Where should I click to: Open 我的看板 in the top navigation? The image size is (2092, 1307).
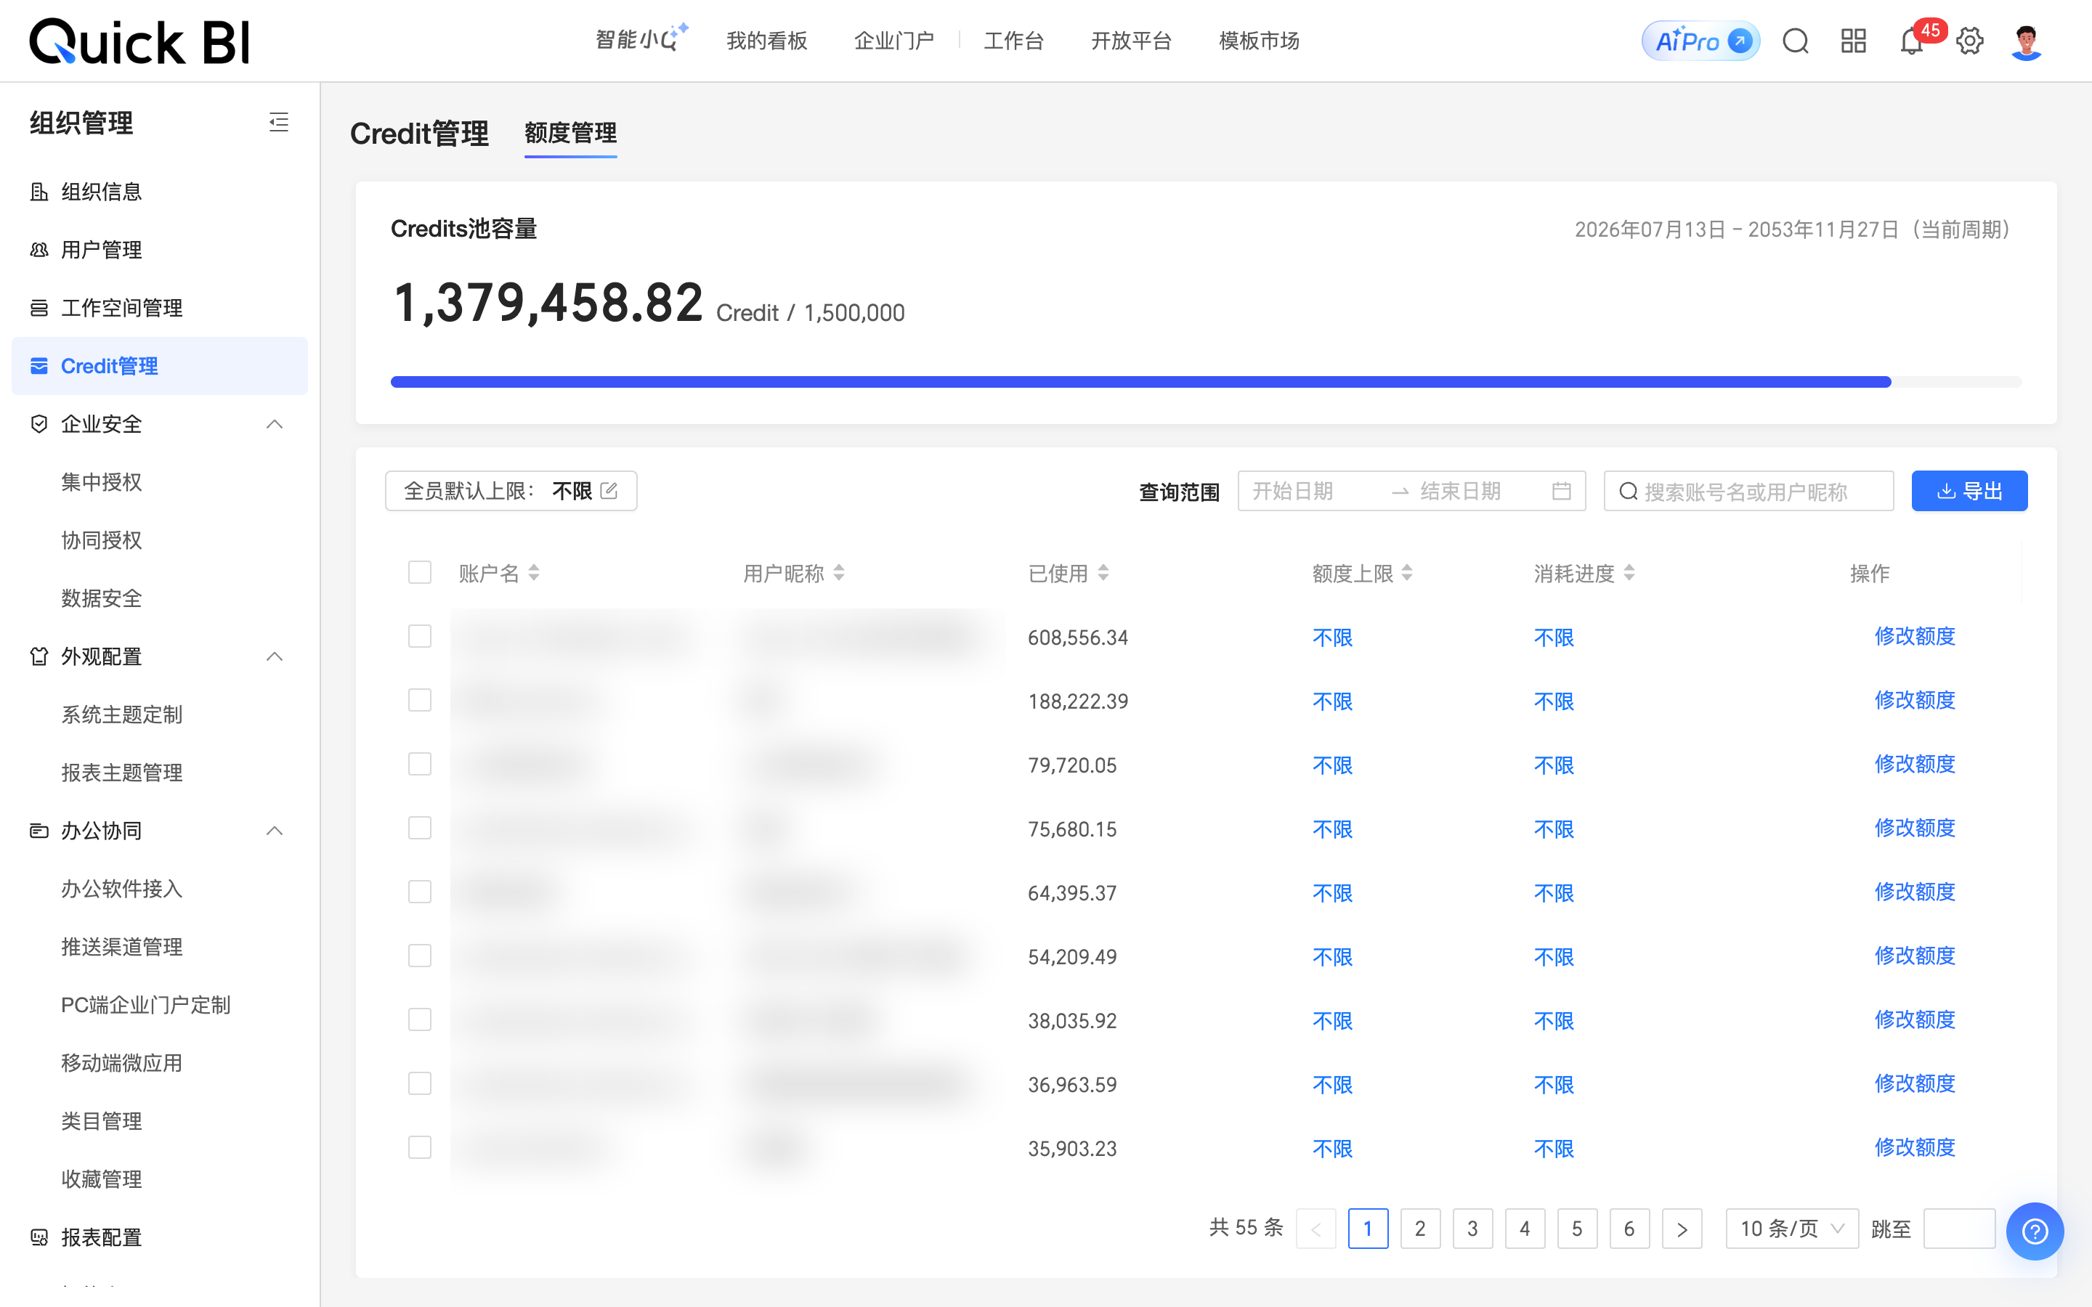tap(767, 41)
